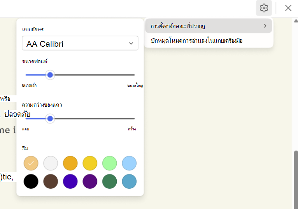The height and width of the screenshot is (209, 298).
Task: Select the white theme swatch
Action: 51,163
